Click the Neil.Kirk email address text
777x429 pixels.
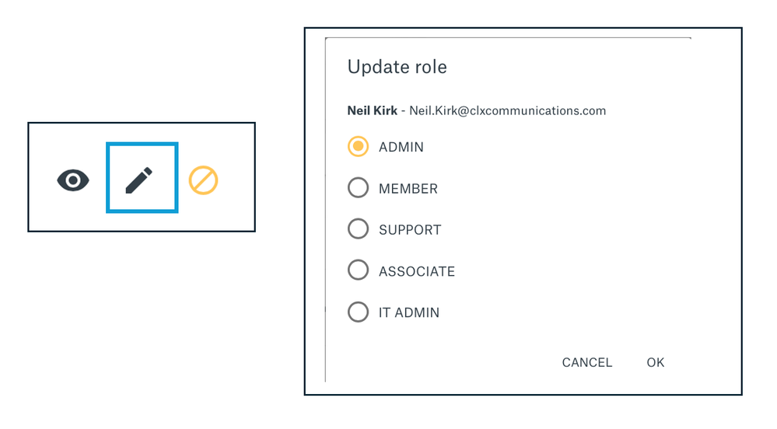[x=507, y=110]
